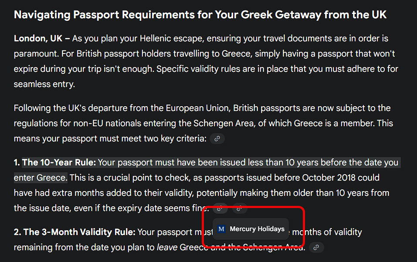Click the source link icon after "Schengen Area."
Image resolution: width=417 pixels, height=262 pixels.
click(316, 248)
